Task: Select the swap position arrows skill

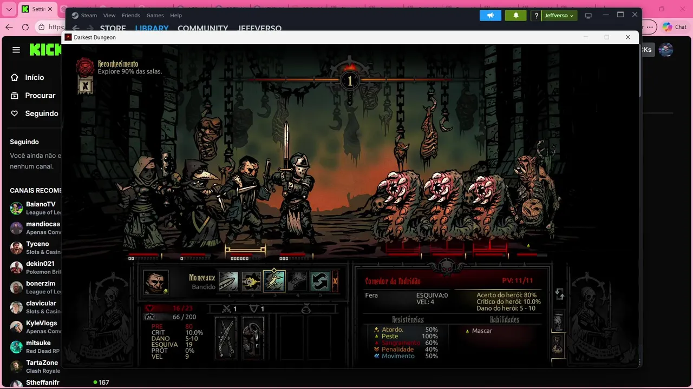Action: [x=320, y=281]
